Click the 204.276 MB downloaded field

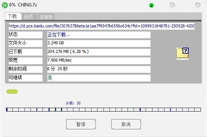[99, 52]
